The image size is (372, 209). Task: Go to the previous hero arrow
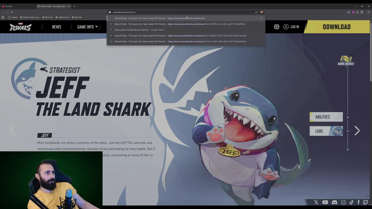[x=12, y=131]
